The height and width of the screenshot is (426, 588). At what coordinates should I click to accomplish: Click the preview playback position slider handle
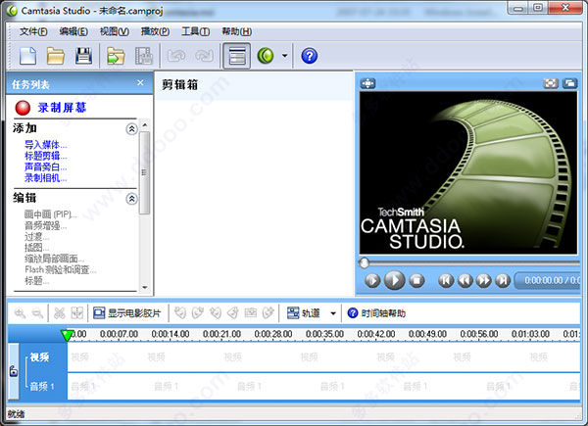(x=364, y=263)
